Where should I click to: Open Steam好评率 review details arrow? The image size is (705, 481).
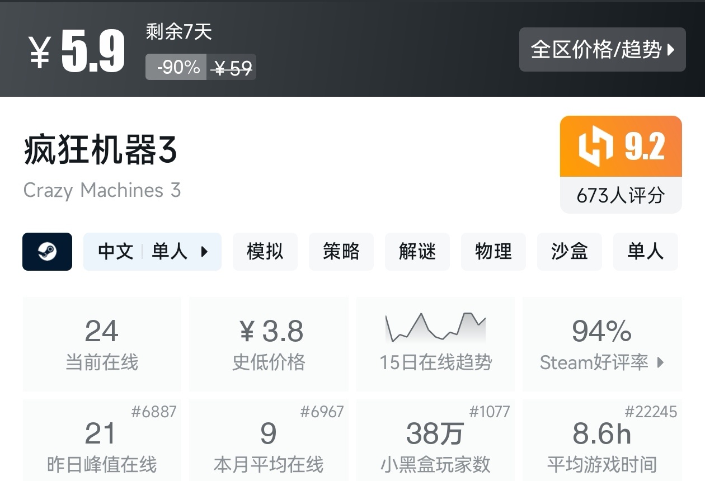click(661, 362)
